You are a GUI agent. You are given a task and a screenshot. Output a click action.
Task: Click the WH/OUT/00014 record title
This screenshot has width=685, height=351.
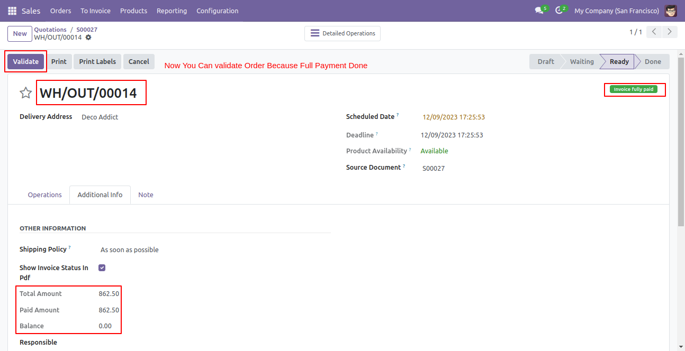pyautogui.click(x=88, y=94)
